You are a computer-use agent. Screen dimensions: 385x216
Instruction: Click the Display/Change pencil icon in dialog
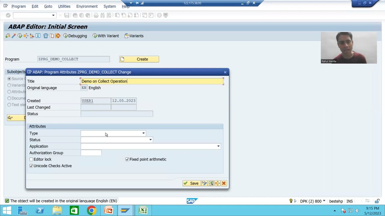[x=204, y=183]
